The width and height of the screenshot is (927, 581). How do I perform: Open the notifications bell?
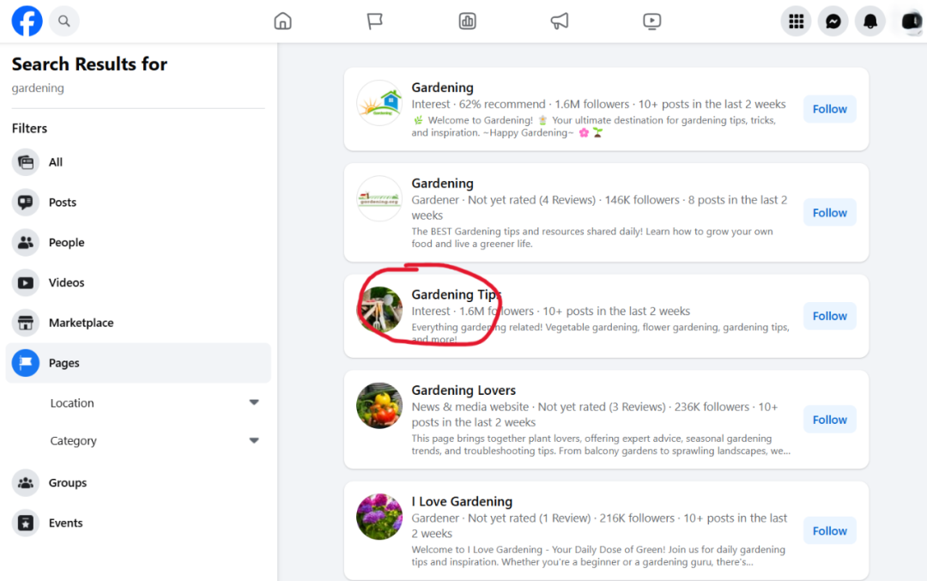[x=869, y=21]
